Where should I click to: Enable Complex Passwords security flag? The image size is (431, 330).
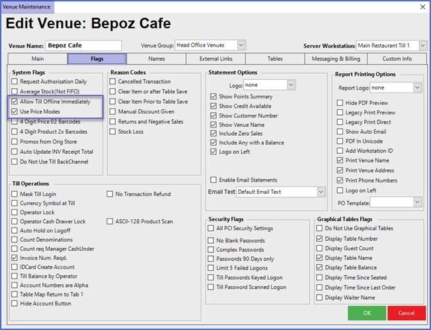pyautogui.click(x=212, y=250)
